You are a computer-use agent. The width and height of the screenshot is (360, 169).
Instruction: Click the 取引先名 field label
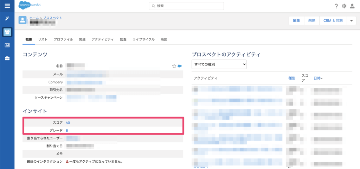click(x=56, y=90)
